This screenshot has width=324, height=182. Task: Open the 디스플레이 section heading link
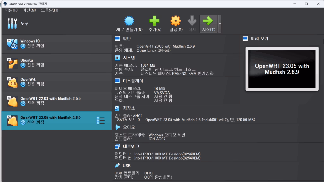[133, 81]
